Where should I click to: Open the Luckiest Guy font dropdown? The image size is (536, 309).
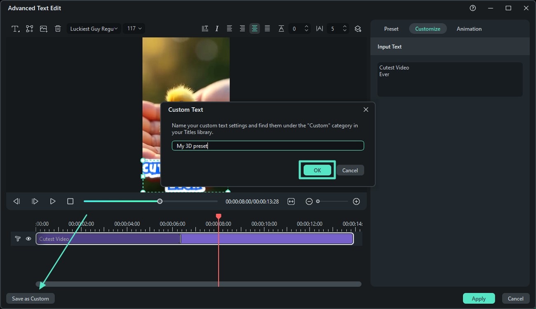(94, 28)
